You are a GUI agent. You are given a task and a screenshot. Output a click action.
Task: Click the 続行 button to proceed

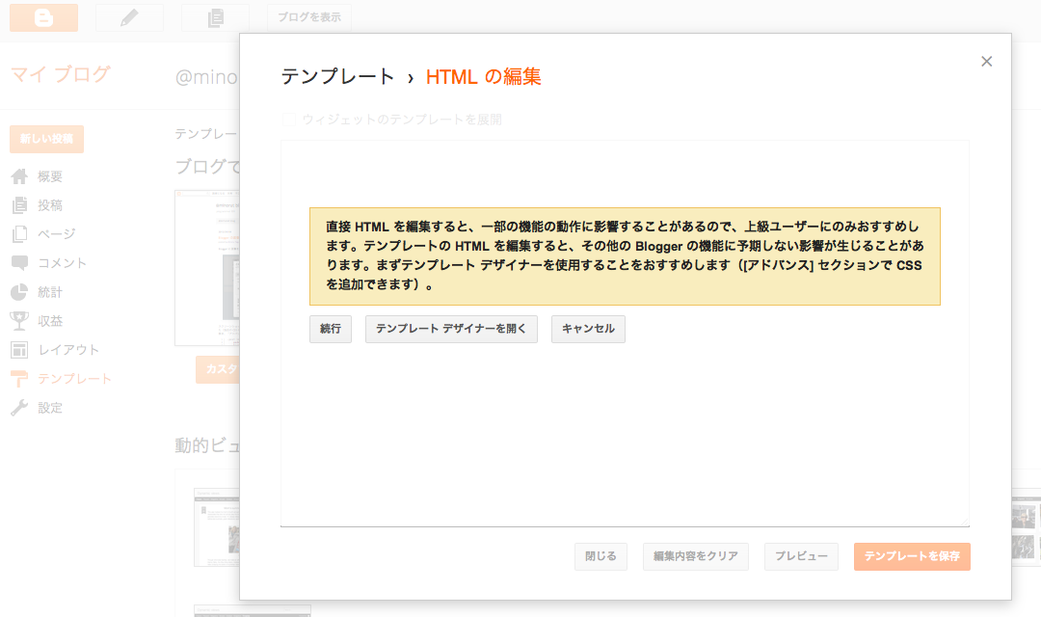[x=330, y=329]
